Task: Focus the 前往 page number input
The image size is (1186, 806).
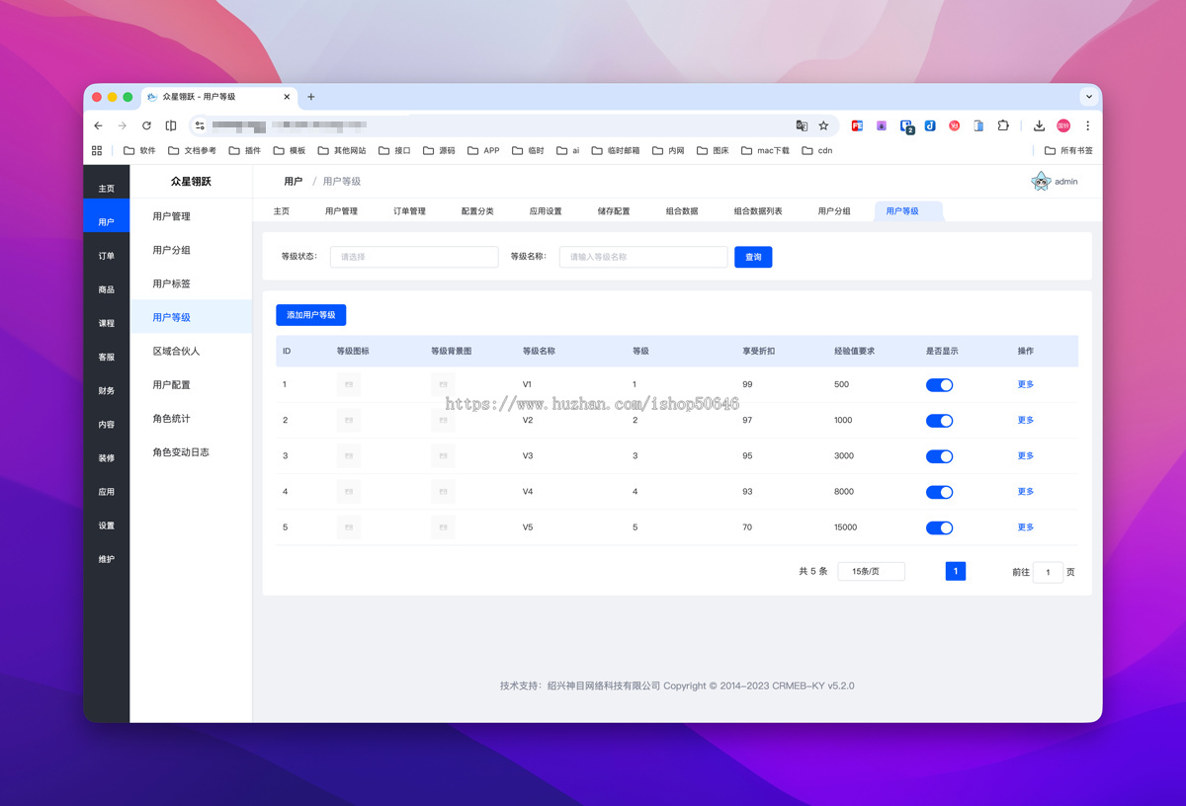Action: (x=1048, y=572)
